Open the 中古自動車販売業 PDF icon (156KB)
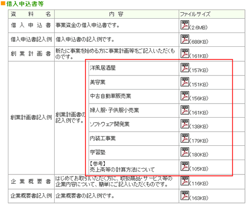The width and height of the screenshot is (246, 204). pos(184,96)
